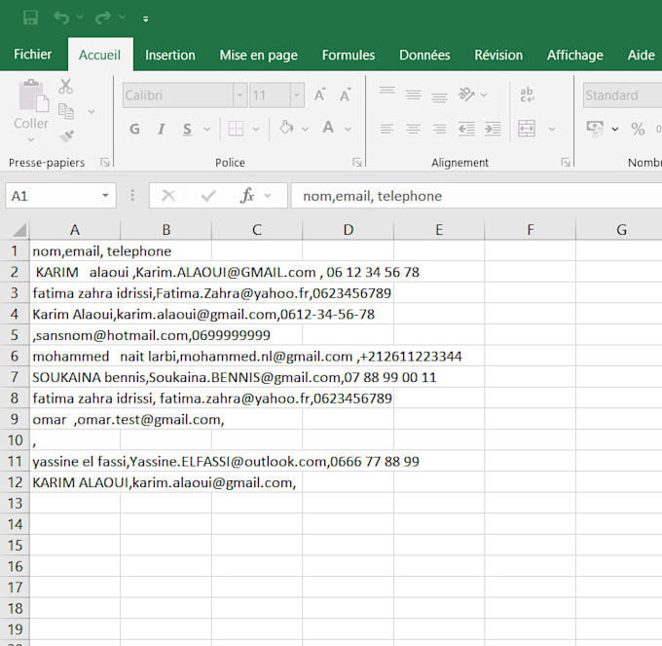Click Decrease indent icon
Image resolution: width=662 pixels, height=646 pixels.
[x=466, y=129]
